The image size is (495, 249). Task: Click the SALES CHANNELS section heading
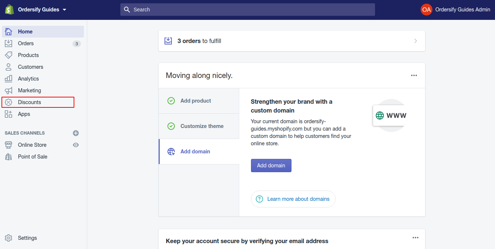click(25, 133)
